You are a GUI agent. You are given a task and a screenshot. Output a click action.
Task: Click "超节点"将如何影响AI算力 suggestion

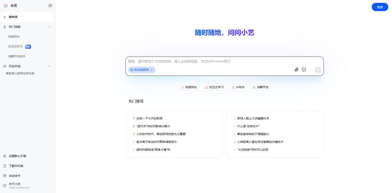[153, 126]
